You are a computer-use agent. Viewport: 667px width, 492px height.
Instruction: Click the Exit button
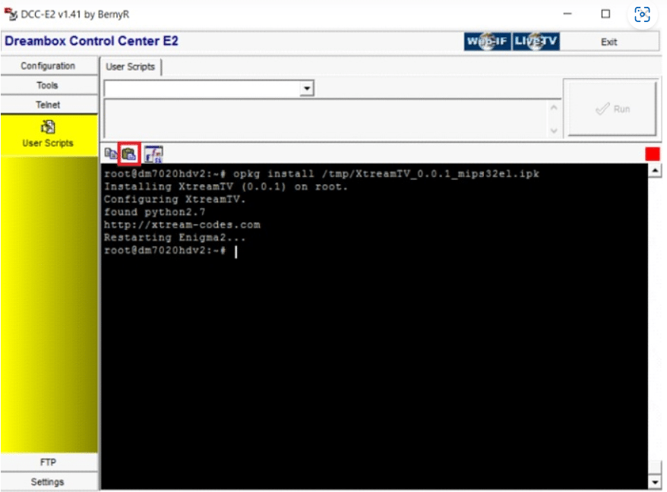coord(609,42)
